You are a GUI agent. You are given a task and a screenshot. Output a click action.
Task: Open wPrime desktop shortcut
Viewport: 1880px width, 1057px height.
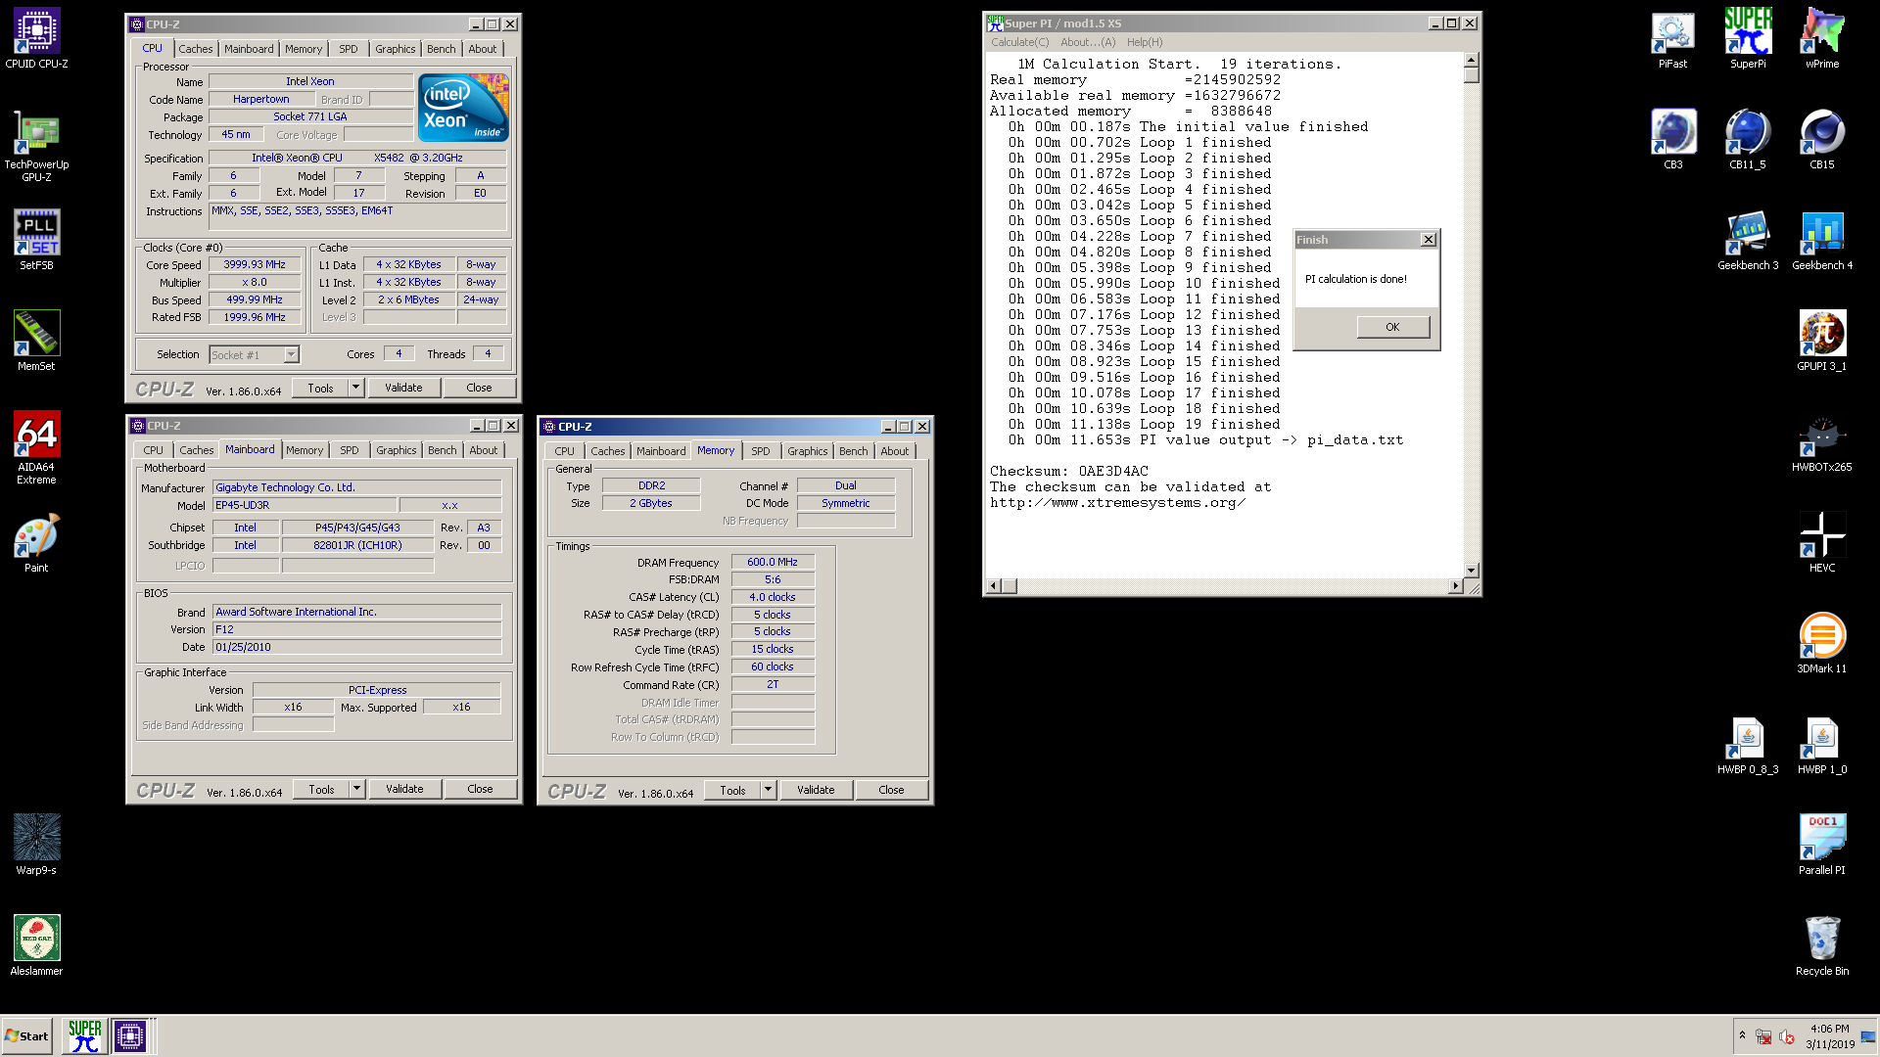click(1822, 38)
